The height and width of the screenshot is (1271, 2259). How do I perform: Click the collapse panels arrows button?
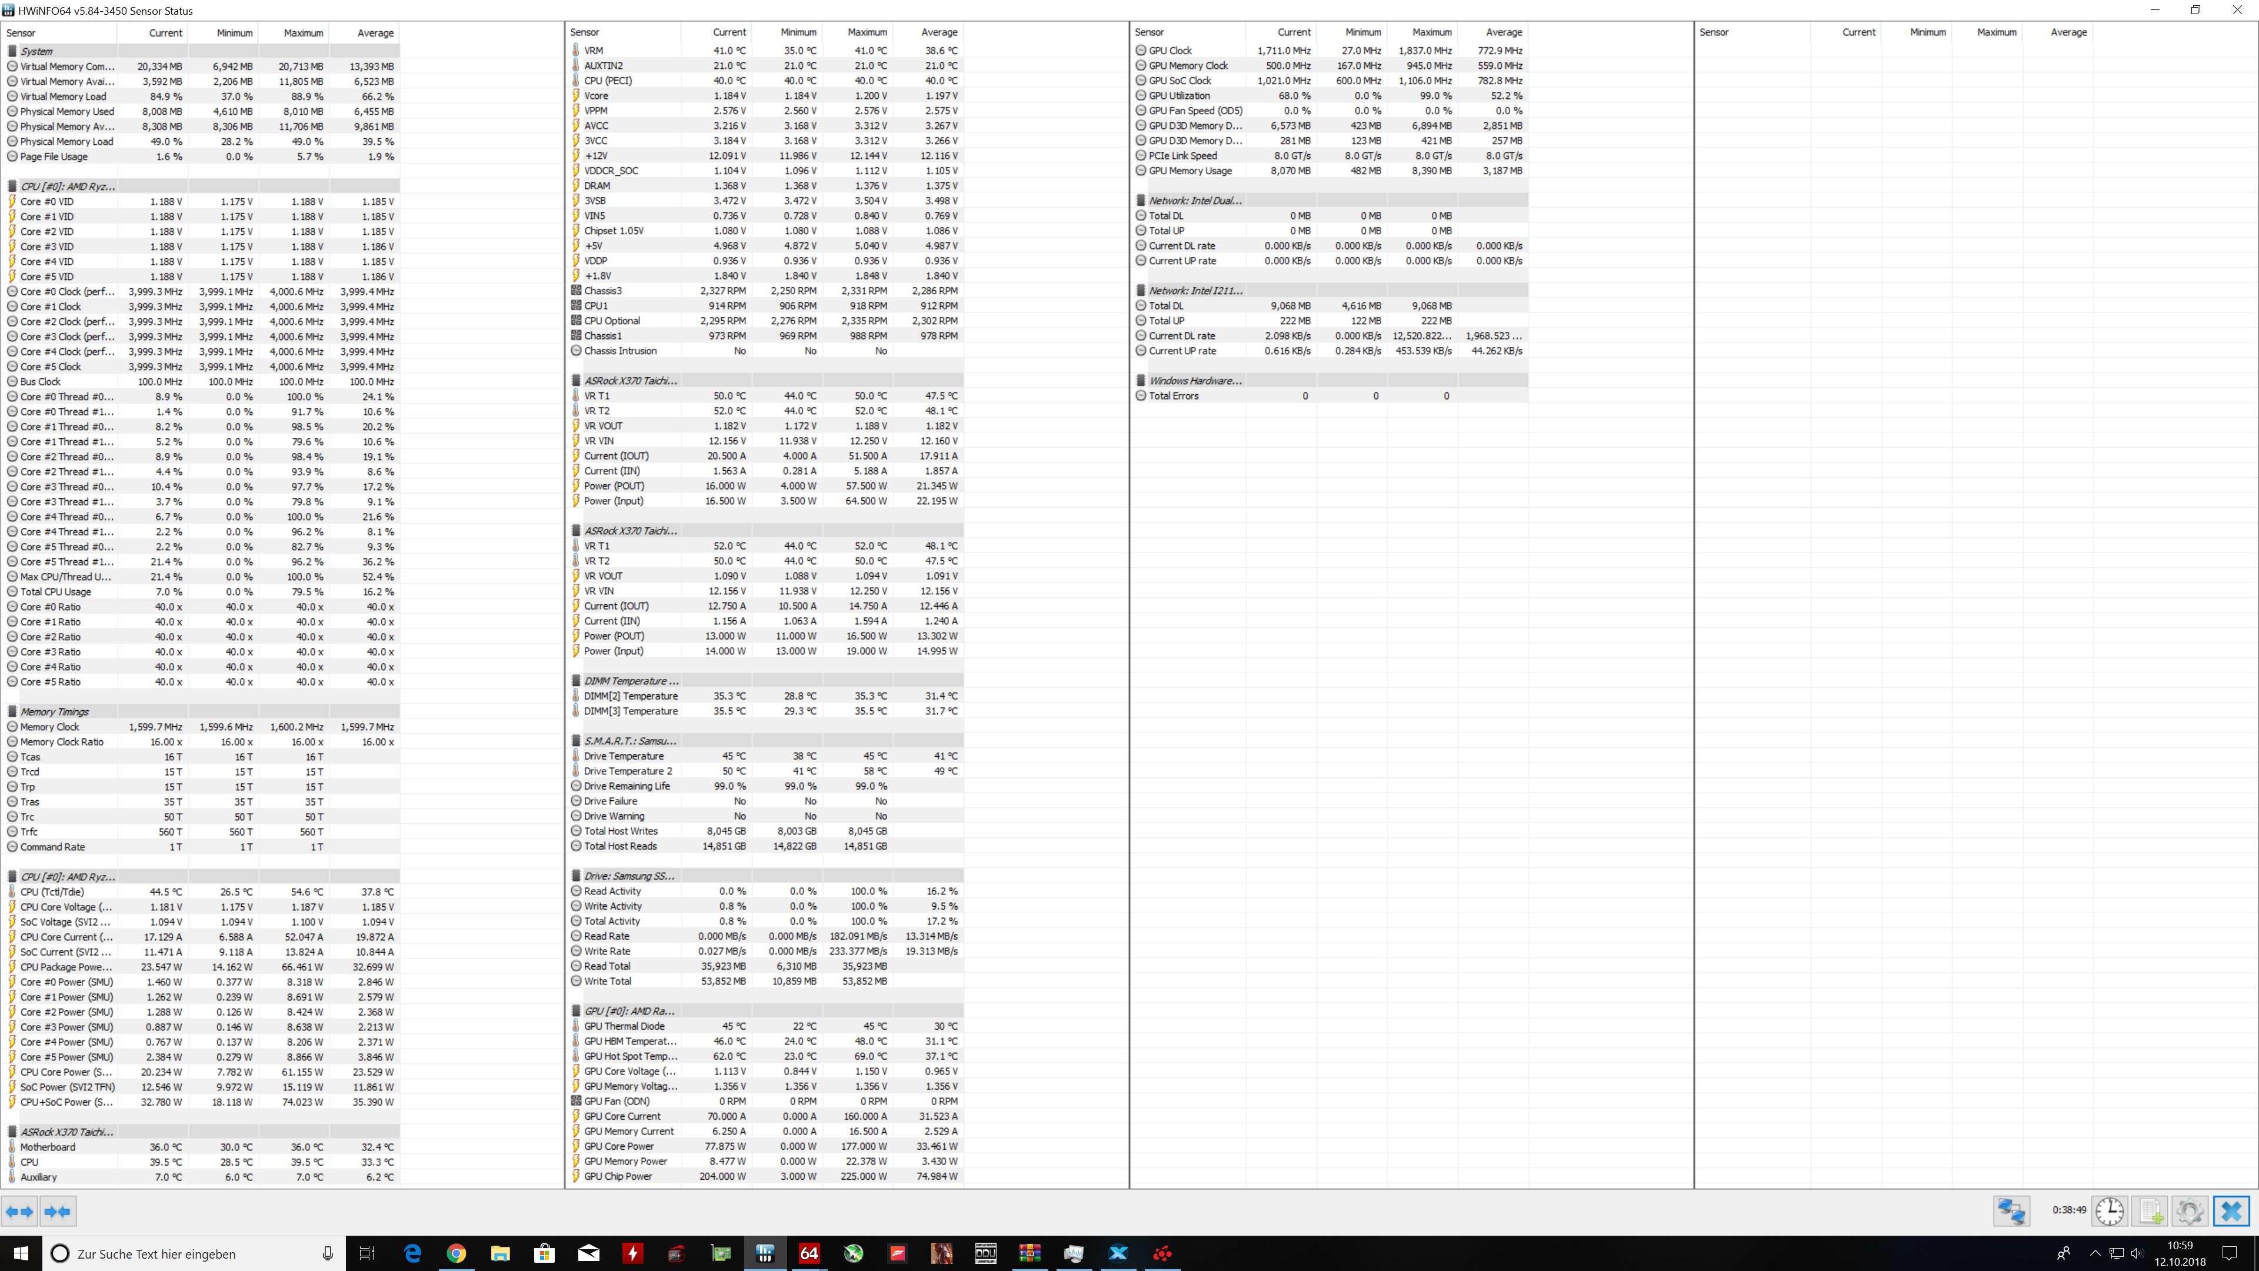click(57, 1212)
